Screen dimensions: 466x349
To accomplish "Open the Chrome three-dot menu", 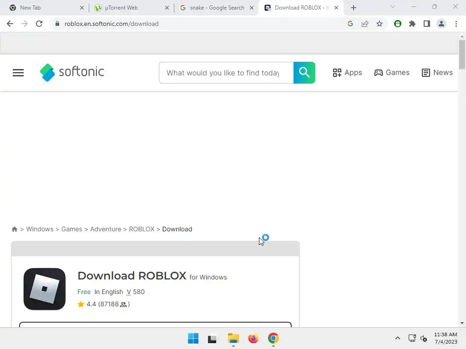I will tap(456, 24).
